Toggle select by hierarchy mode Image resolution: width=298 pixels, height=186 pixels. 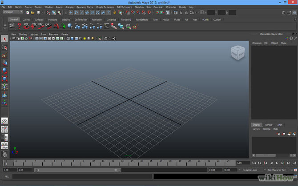point(48,13)
